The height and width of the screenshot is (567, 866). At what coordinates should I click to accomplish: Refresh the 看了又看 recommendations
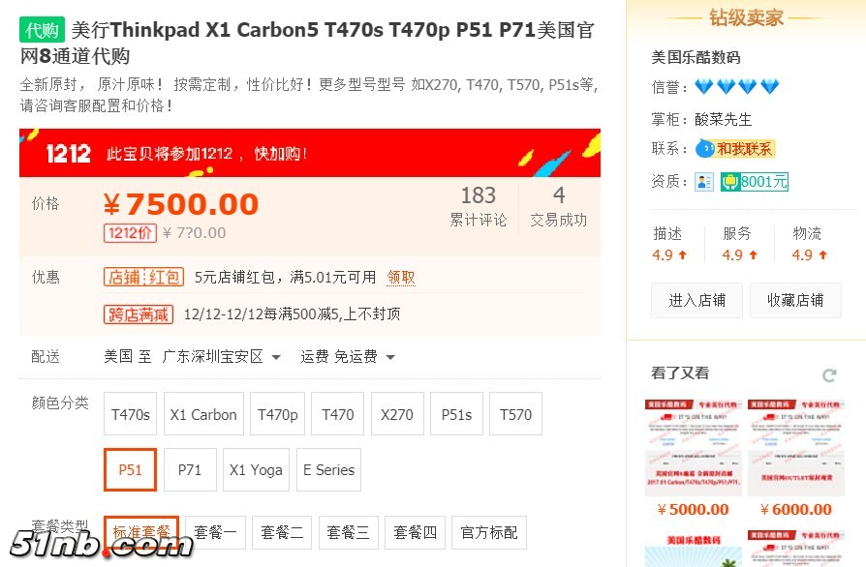pyautogui.click(x=828, y=375)
